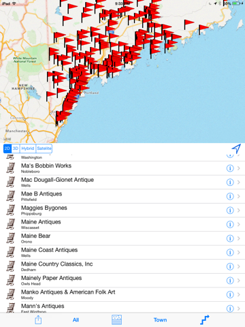Viewport: 245px width, 327px height.
Task: Open info for Mac Dougall-Gionet Antique
Action: [230, 183]
